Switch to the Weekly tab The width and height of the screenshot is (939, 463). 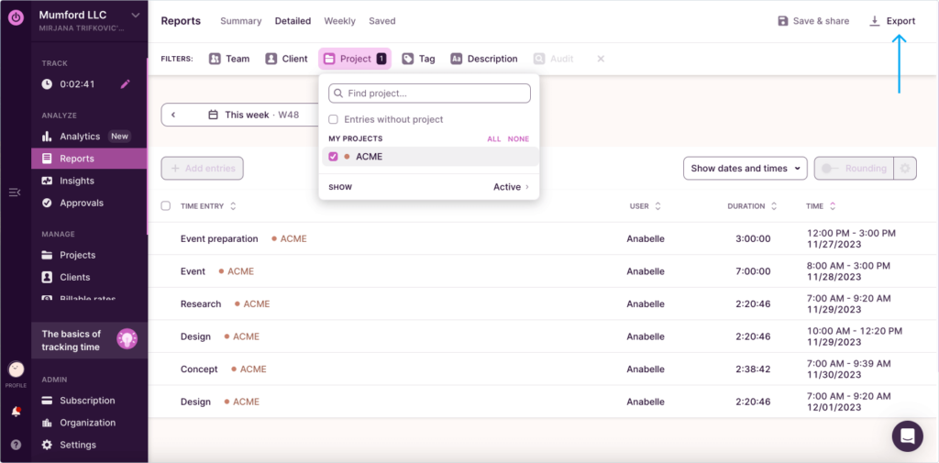click(x=339, y=21)
